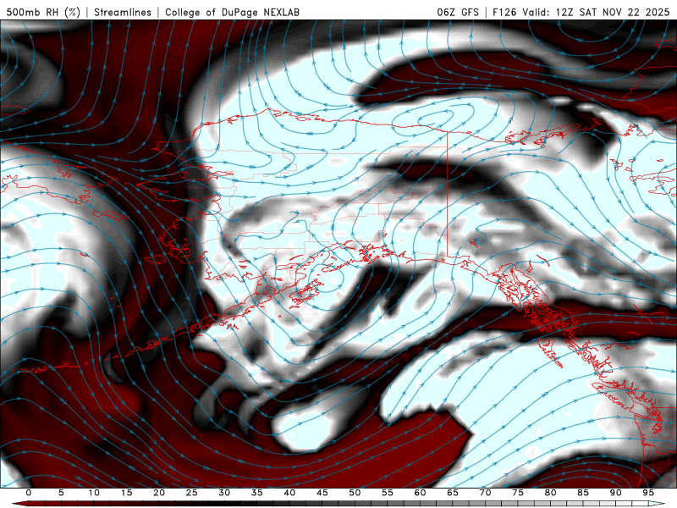Click the legend value "65"
The image size is (677, 508).
[x=453, y=493]
